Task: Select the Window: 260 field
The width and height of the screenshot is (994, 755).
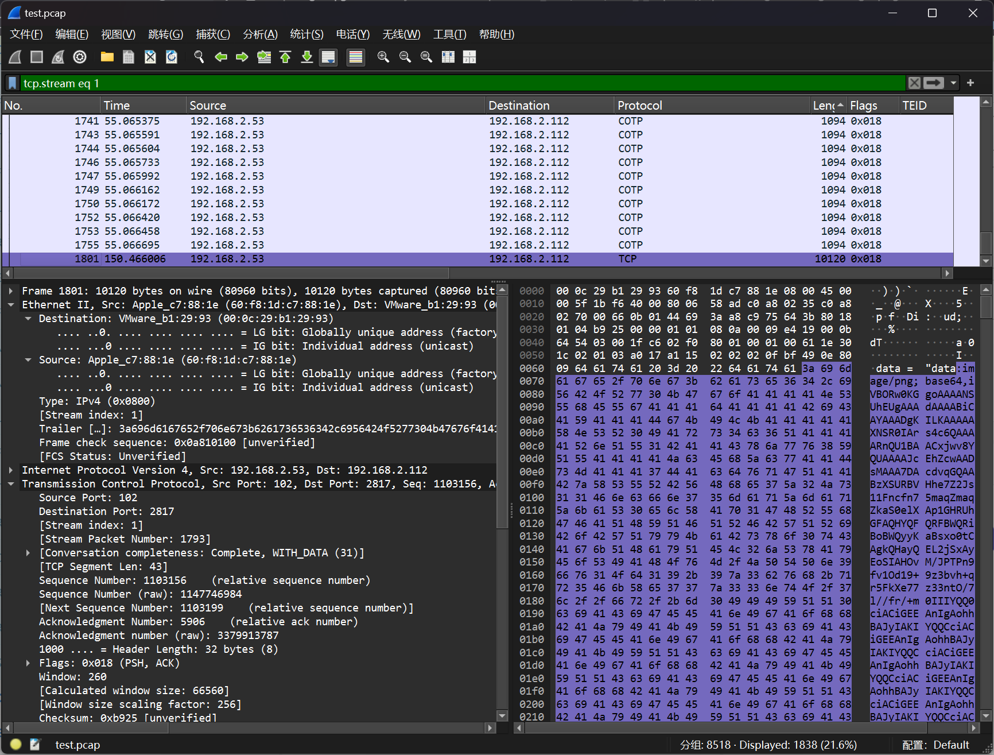Action: pyautogui.click(x=73, y=677)
